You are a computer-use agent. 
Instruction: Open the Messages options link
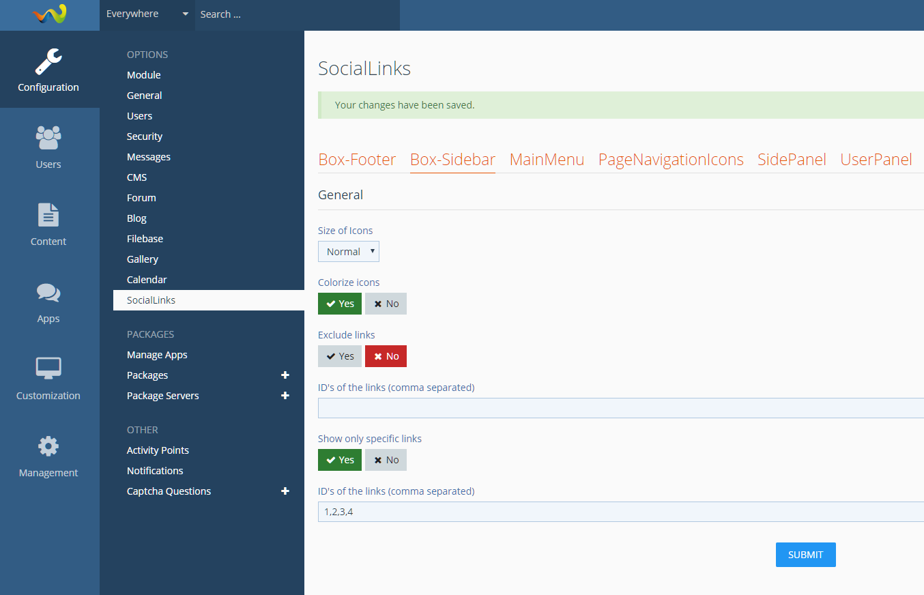tap(149, 157)
